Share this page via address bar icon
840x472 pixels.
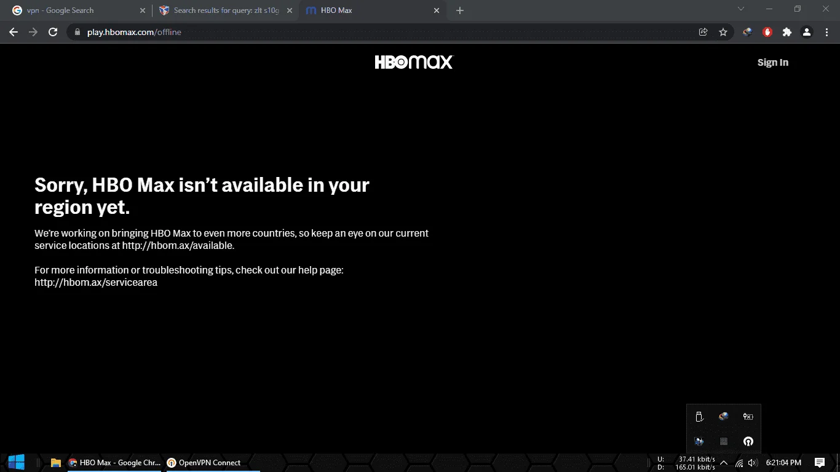(x=703, y=32)
